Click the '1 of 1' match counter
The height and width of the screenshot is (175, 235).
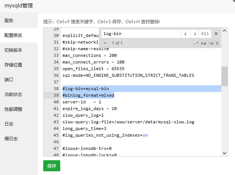click(x=117, y=43)
